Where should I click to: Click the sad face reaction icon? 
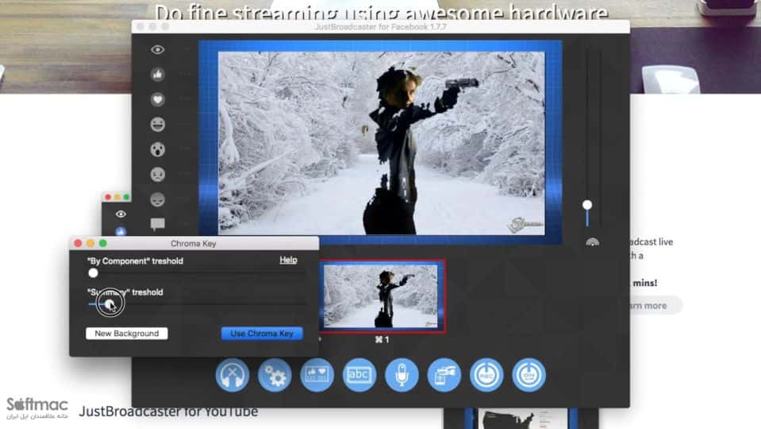point(157,175)
